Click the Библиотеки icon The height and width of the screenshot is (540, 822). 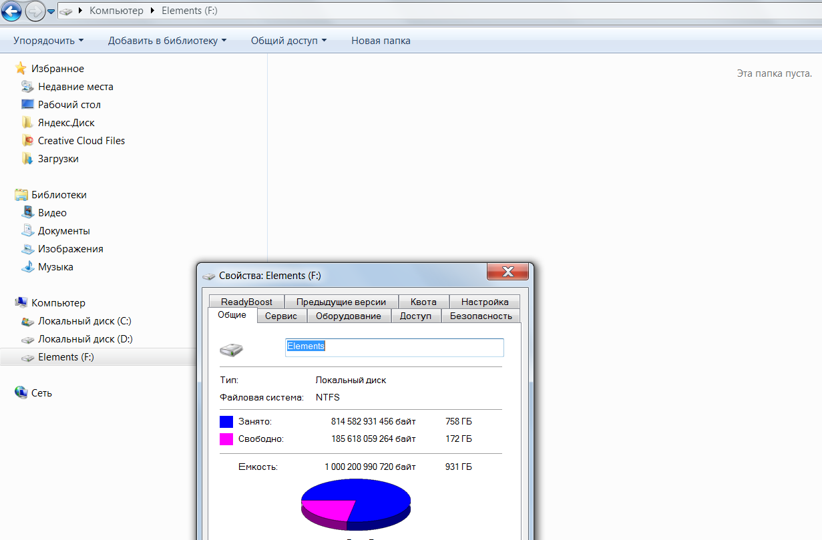pyautogui.click(x=21, y=195)
